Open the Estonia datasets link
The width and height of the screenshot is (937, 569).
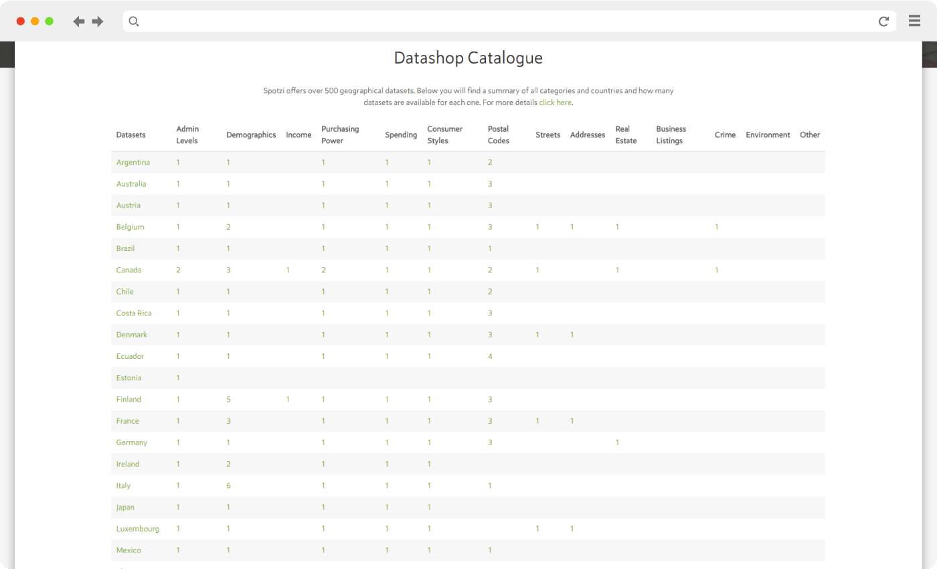[x=129, y=378]
